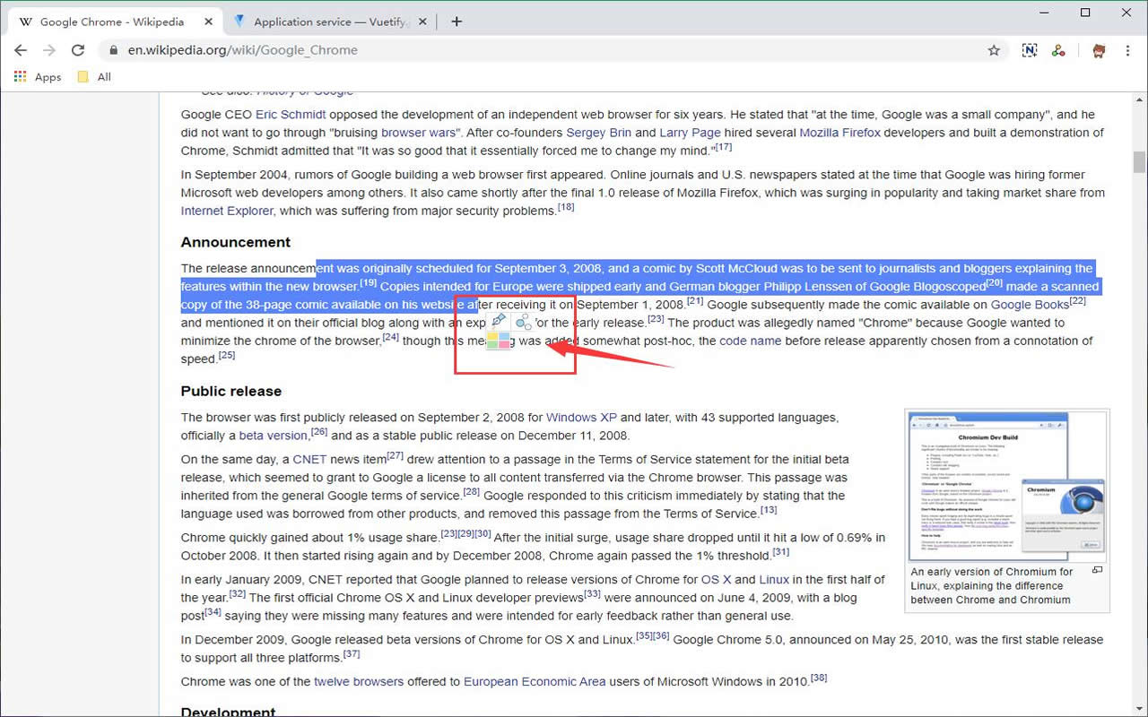
Task: Open the Mozilla Firefox link
Action: click(x=839, y=133)
